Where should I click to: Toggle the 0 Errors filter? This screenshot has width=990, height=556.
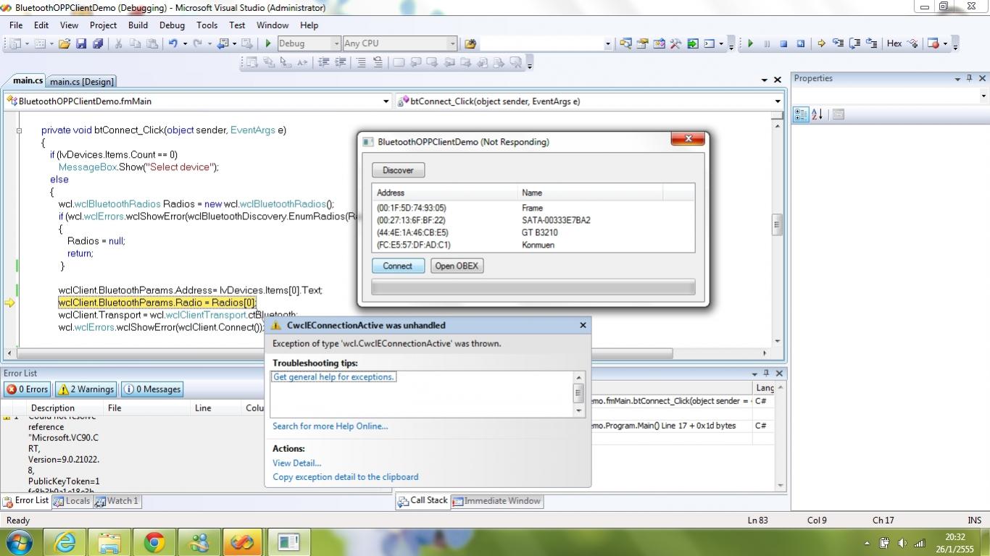pyautogui.click(x=28, y=389)
